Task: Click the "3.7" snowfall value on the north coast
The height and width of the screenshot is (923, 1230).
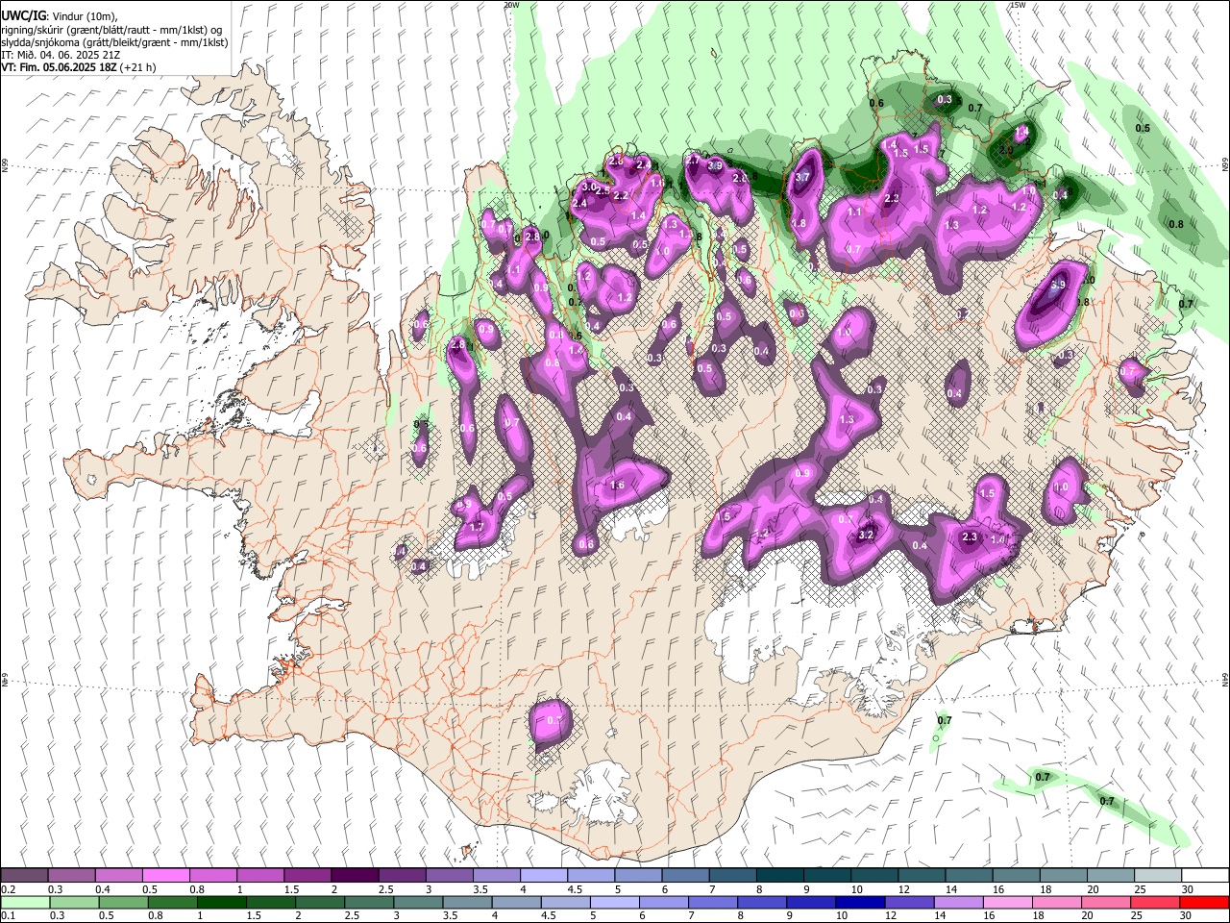Action: [803, 178]
